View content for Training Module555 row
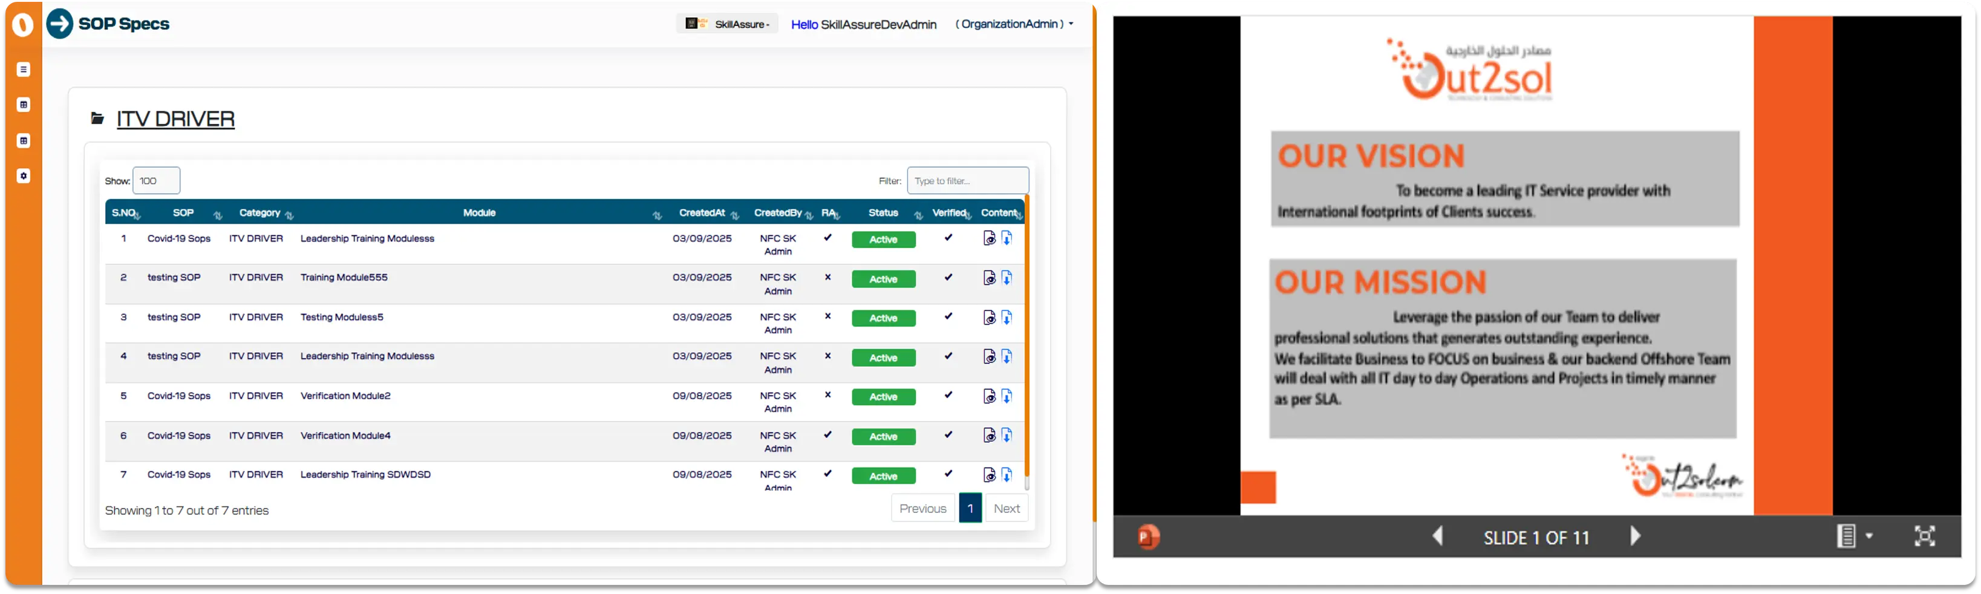Screen dimensions: 1981x594 [990, 278]
